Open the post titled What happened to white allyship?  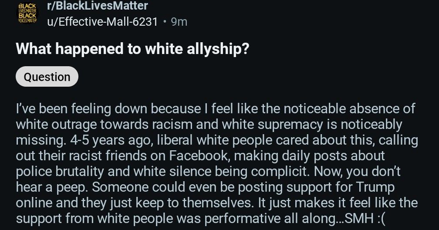click(132, 49)
